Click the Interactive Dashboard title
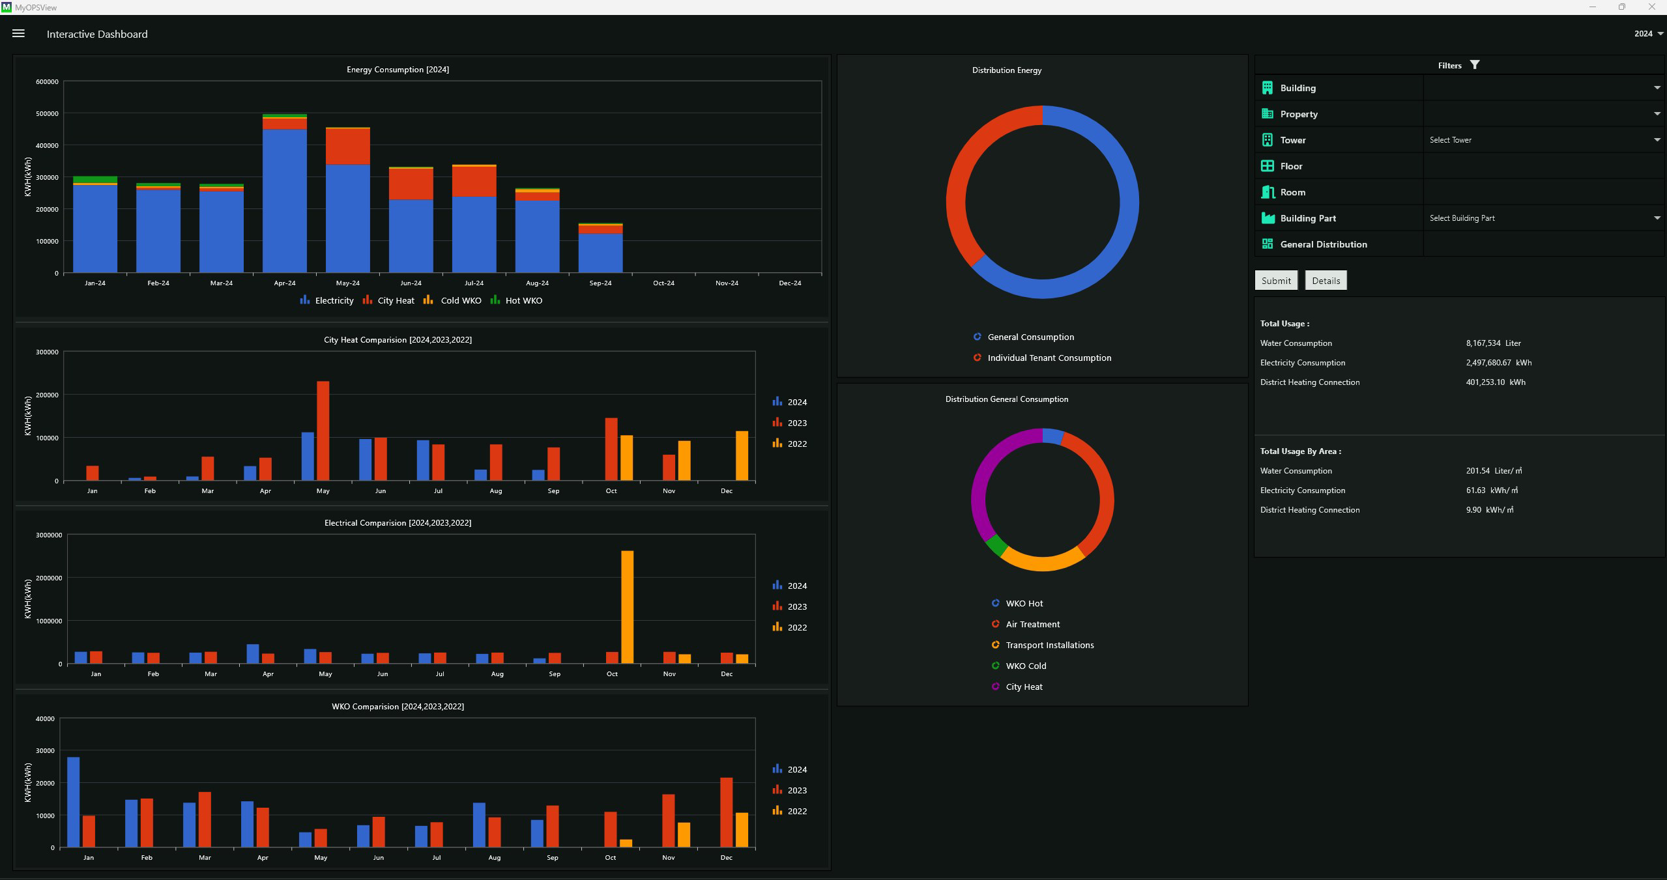The width and height of the screenshot is (1667, 880). [97, 34]
